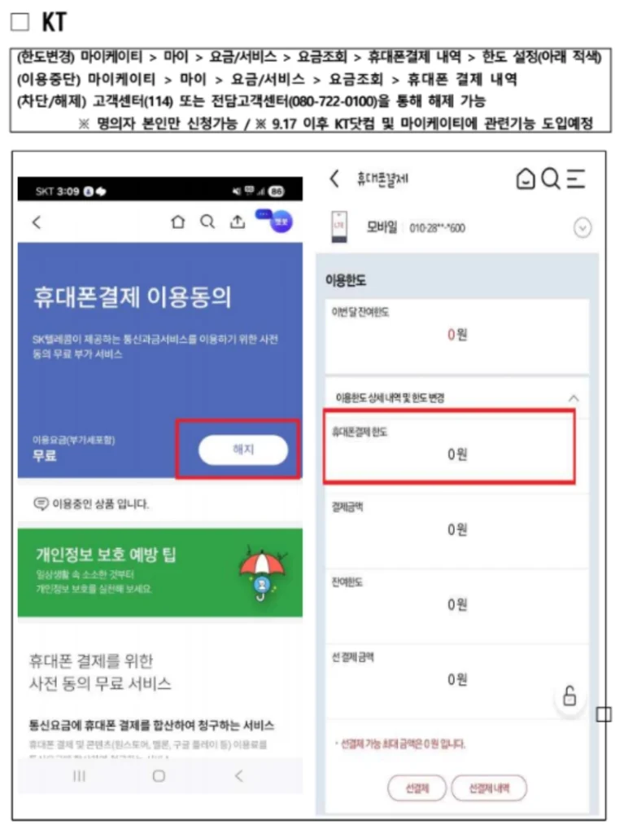The height and width of the screenshot is (834, 624).
Task: Tap the back arrow in the SKT app
Action: pos(36,222)
